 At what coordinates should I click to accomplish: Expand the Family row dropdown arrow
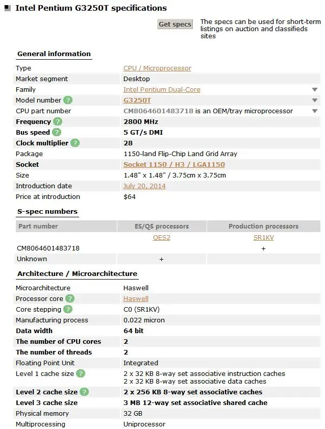(x=315, y=90)
